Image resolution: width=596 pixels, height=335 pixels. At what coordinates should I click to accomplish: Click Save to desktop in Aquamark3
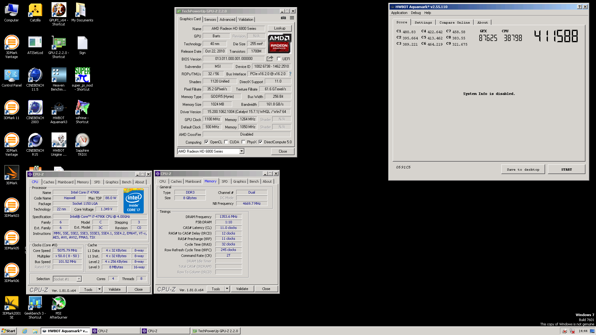pyautogui.click(x=523, y=169)
